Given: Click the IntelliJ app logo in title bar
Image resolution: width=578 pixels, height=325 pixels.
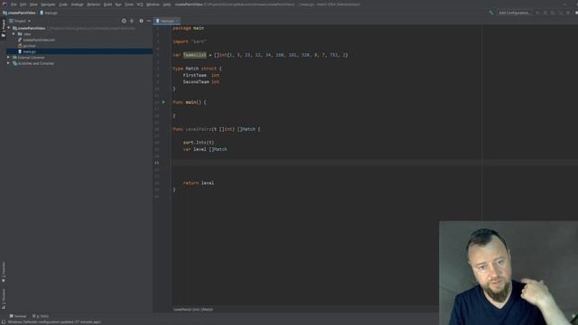Looking at the screenshot, I should [5, 5].
